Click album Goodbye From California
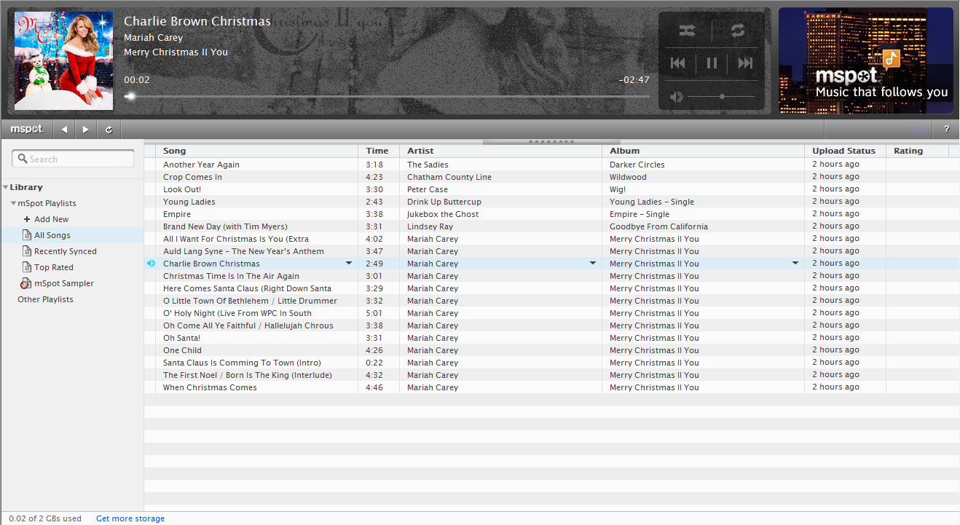The width and height of the screenshot is (960, 525). point(658,226)
